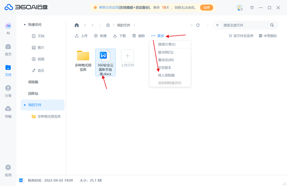Viewport: 287px width, 186px height.
Task: Click the user avatar icon
Action: (239, 8)
